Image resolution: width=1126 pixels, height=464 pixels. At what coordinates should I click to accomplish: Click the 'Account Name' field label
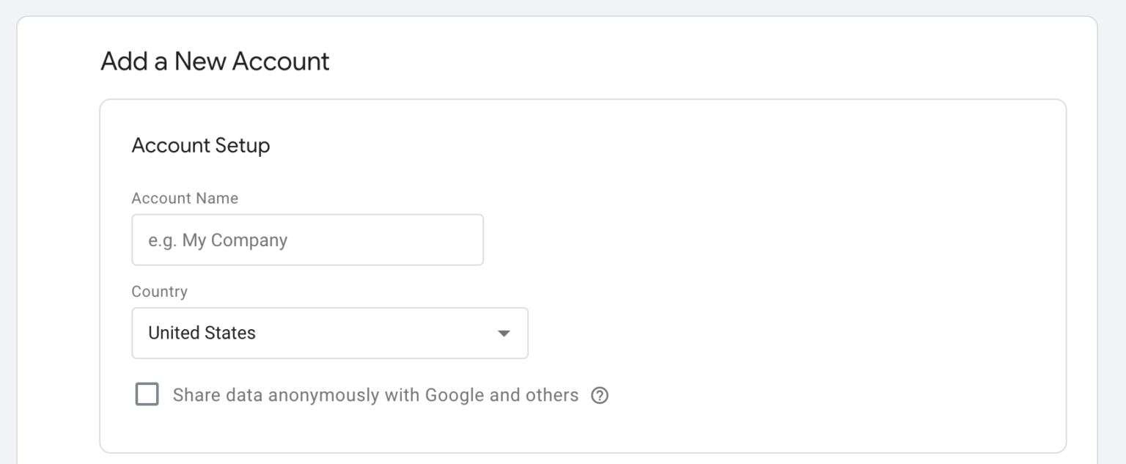tap(184, 198)
